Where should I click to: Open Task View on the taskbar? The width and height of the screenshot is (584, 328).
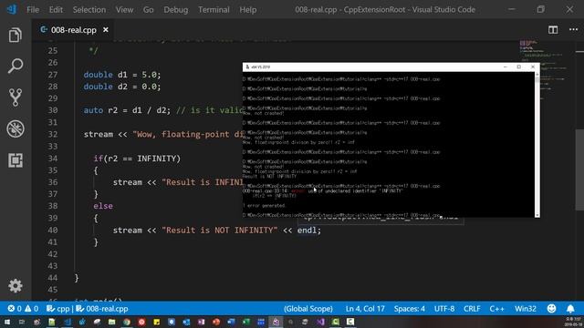[22, 322]
